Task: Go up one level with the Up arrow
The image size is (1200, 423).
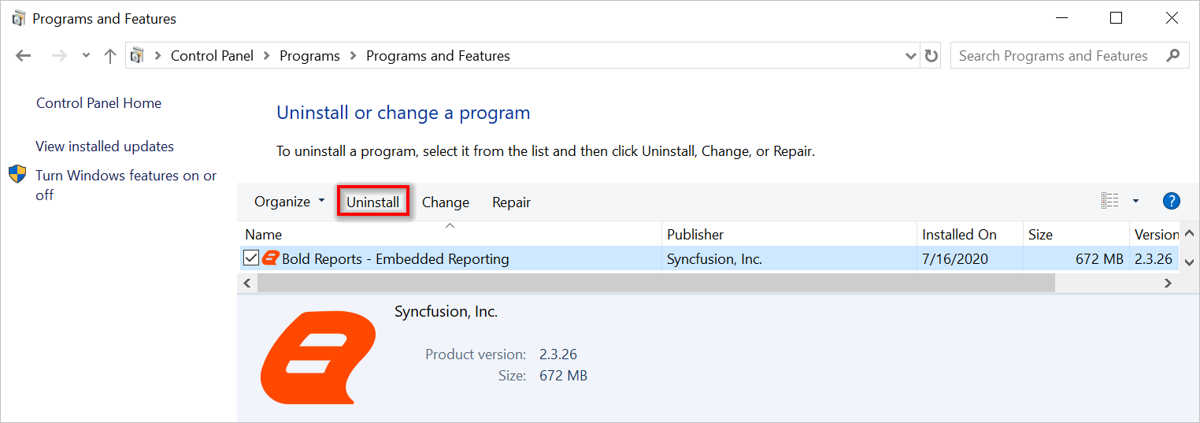Action: pyautogui.click(x=110, y=56)
